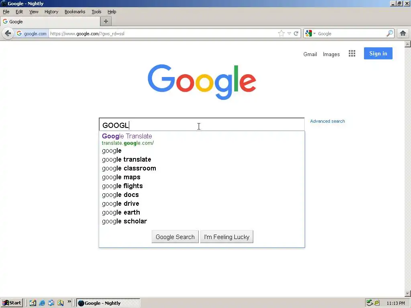This screenshot has height=308, width=411.
Task: Choose the "google classroom" suggestion
Action: click(202, 168)
